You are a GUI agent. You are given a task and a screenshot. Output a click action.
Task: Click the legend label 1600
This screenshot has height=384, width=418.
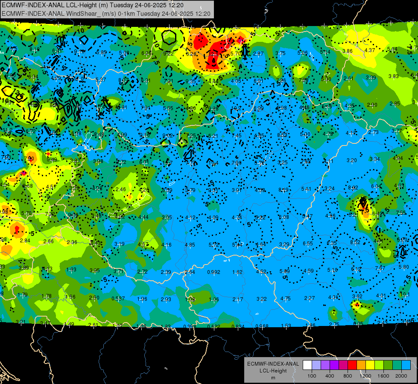[383, 376]
